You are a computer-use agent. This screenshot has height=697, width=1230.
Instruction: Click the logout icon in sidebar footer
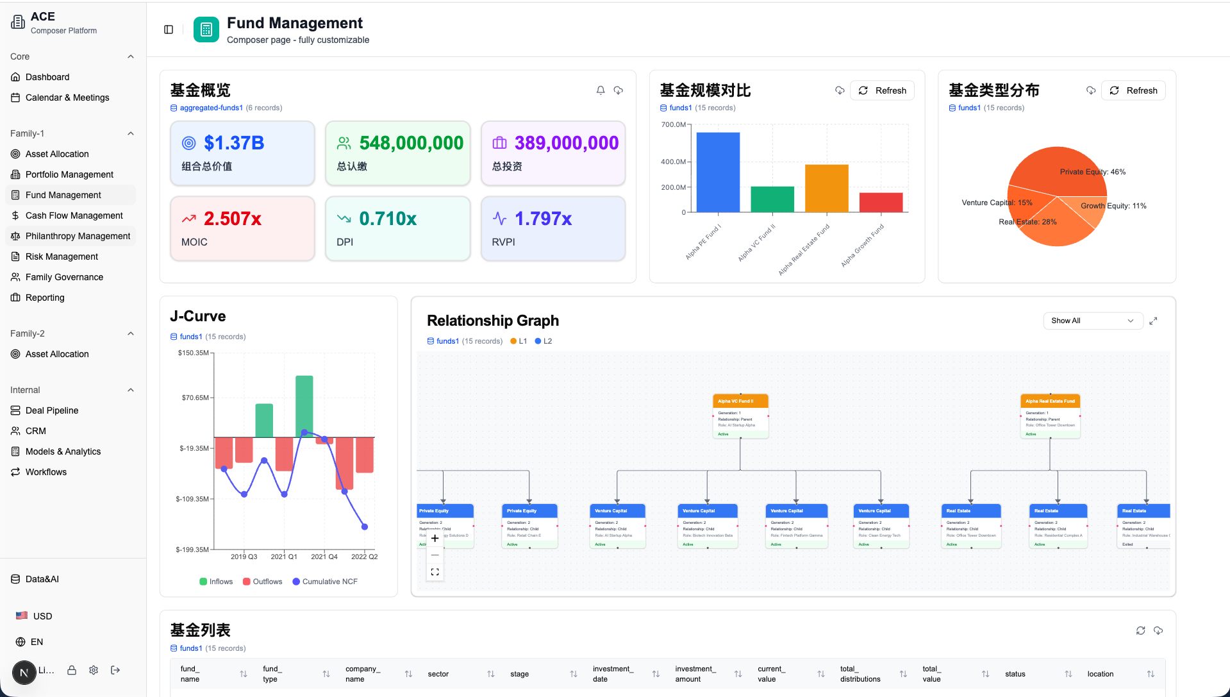pyautogui.click(x=115, y=670)
